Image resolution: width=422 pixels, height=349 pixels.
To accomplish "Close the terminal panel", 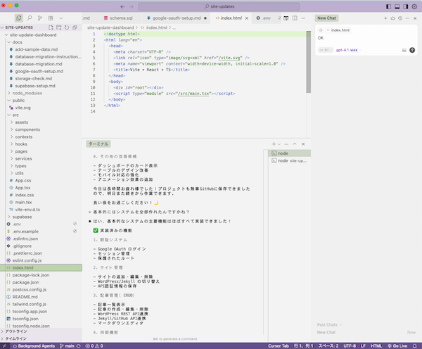I will coord(303,144).
